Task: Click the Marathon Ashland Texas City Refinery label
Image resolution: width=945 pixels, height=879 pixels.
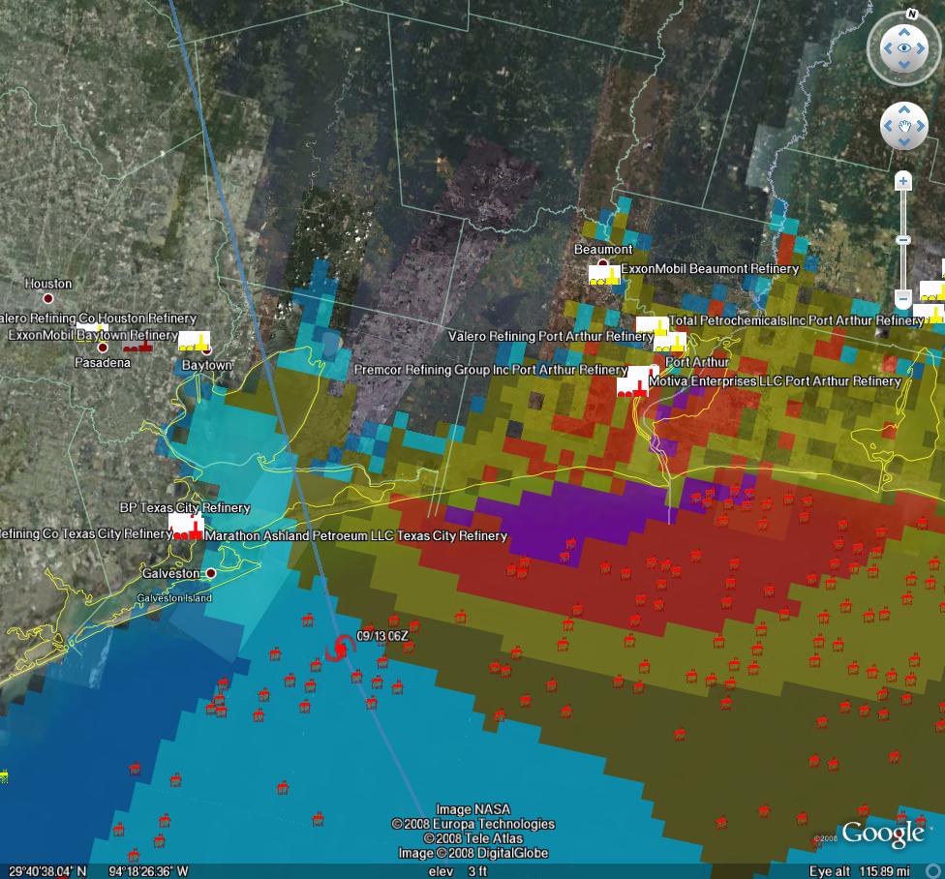Action: (x=356, y=535)
